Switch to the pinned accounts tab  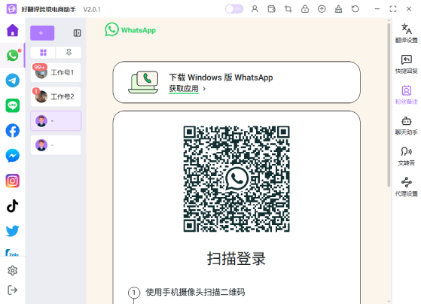coord(69,53)
